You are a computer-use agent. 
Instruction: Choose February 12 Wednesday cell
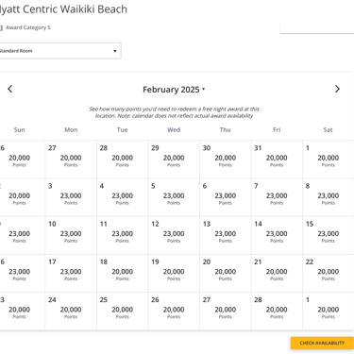coord(174,235)
